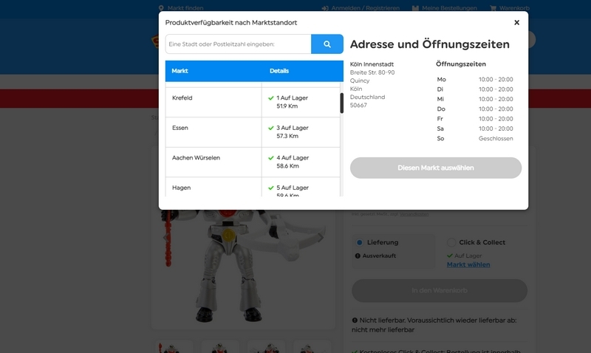Click the shopping cart icon
Image resolution: width=591 pixels, height=353 pixels.
click(x=493, y=8)
